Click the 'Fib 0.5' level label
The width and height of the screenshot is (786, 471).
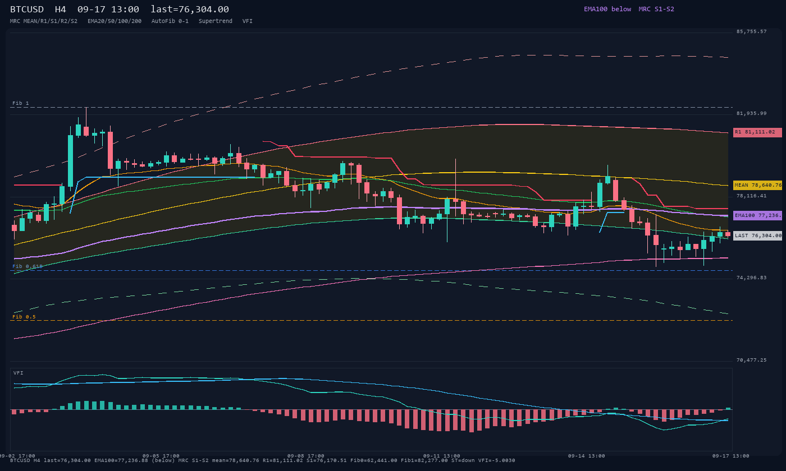click(x=24, y=317)
